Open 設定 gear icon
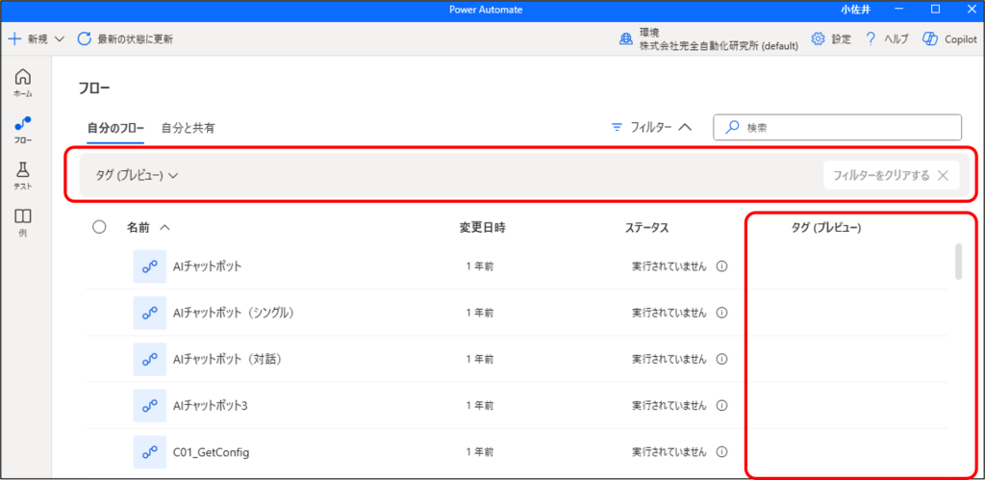 818,38
